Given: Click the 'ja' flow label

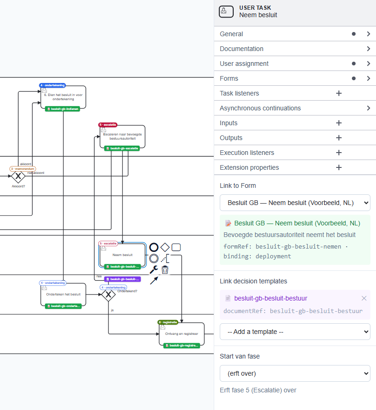Looking at the screenshot, I should [x=112, y=310].
